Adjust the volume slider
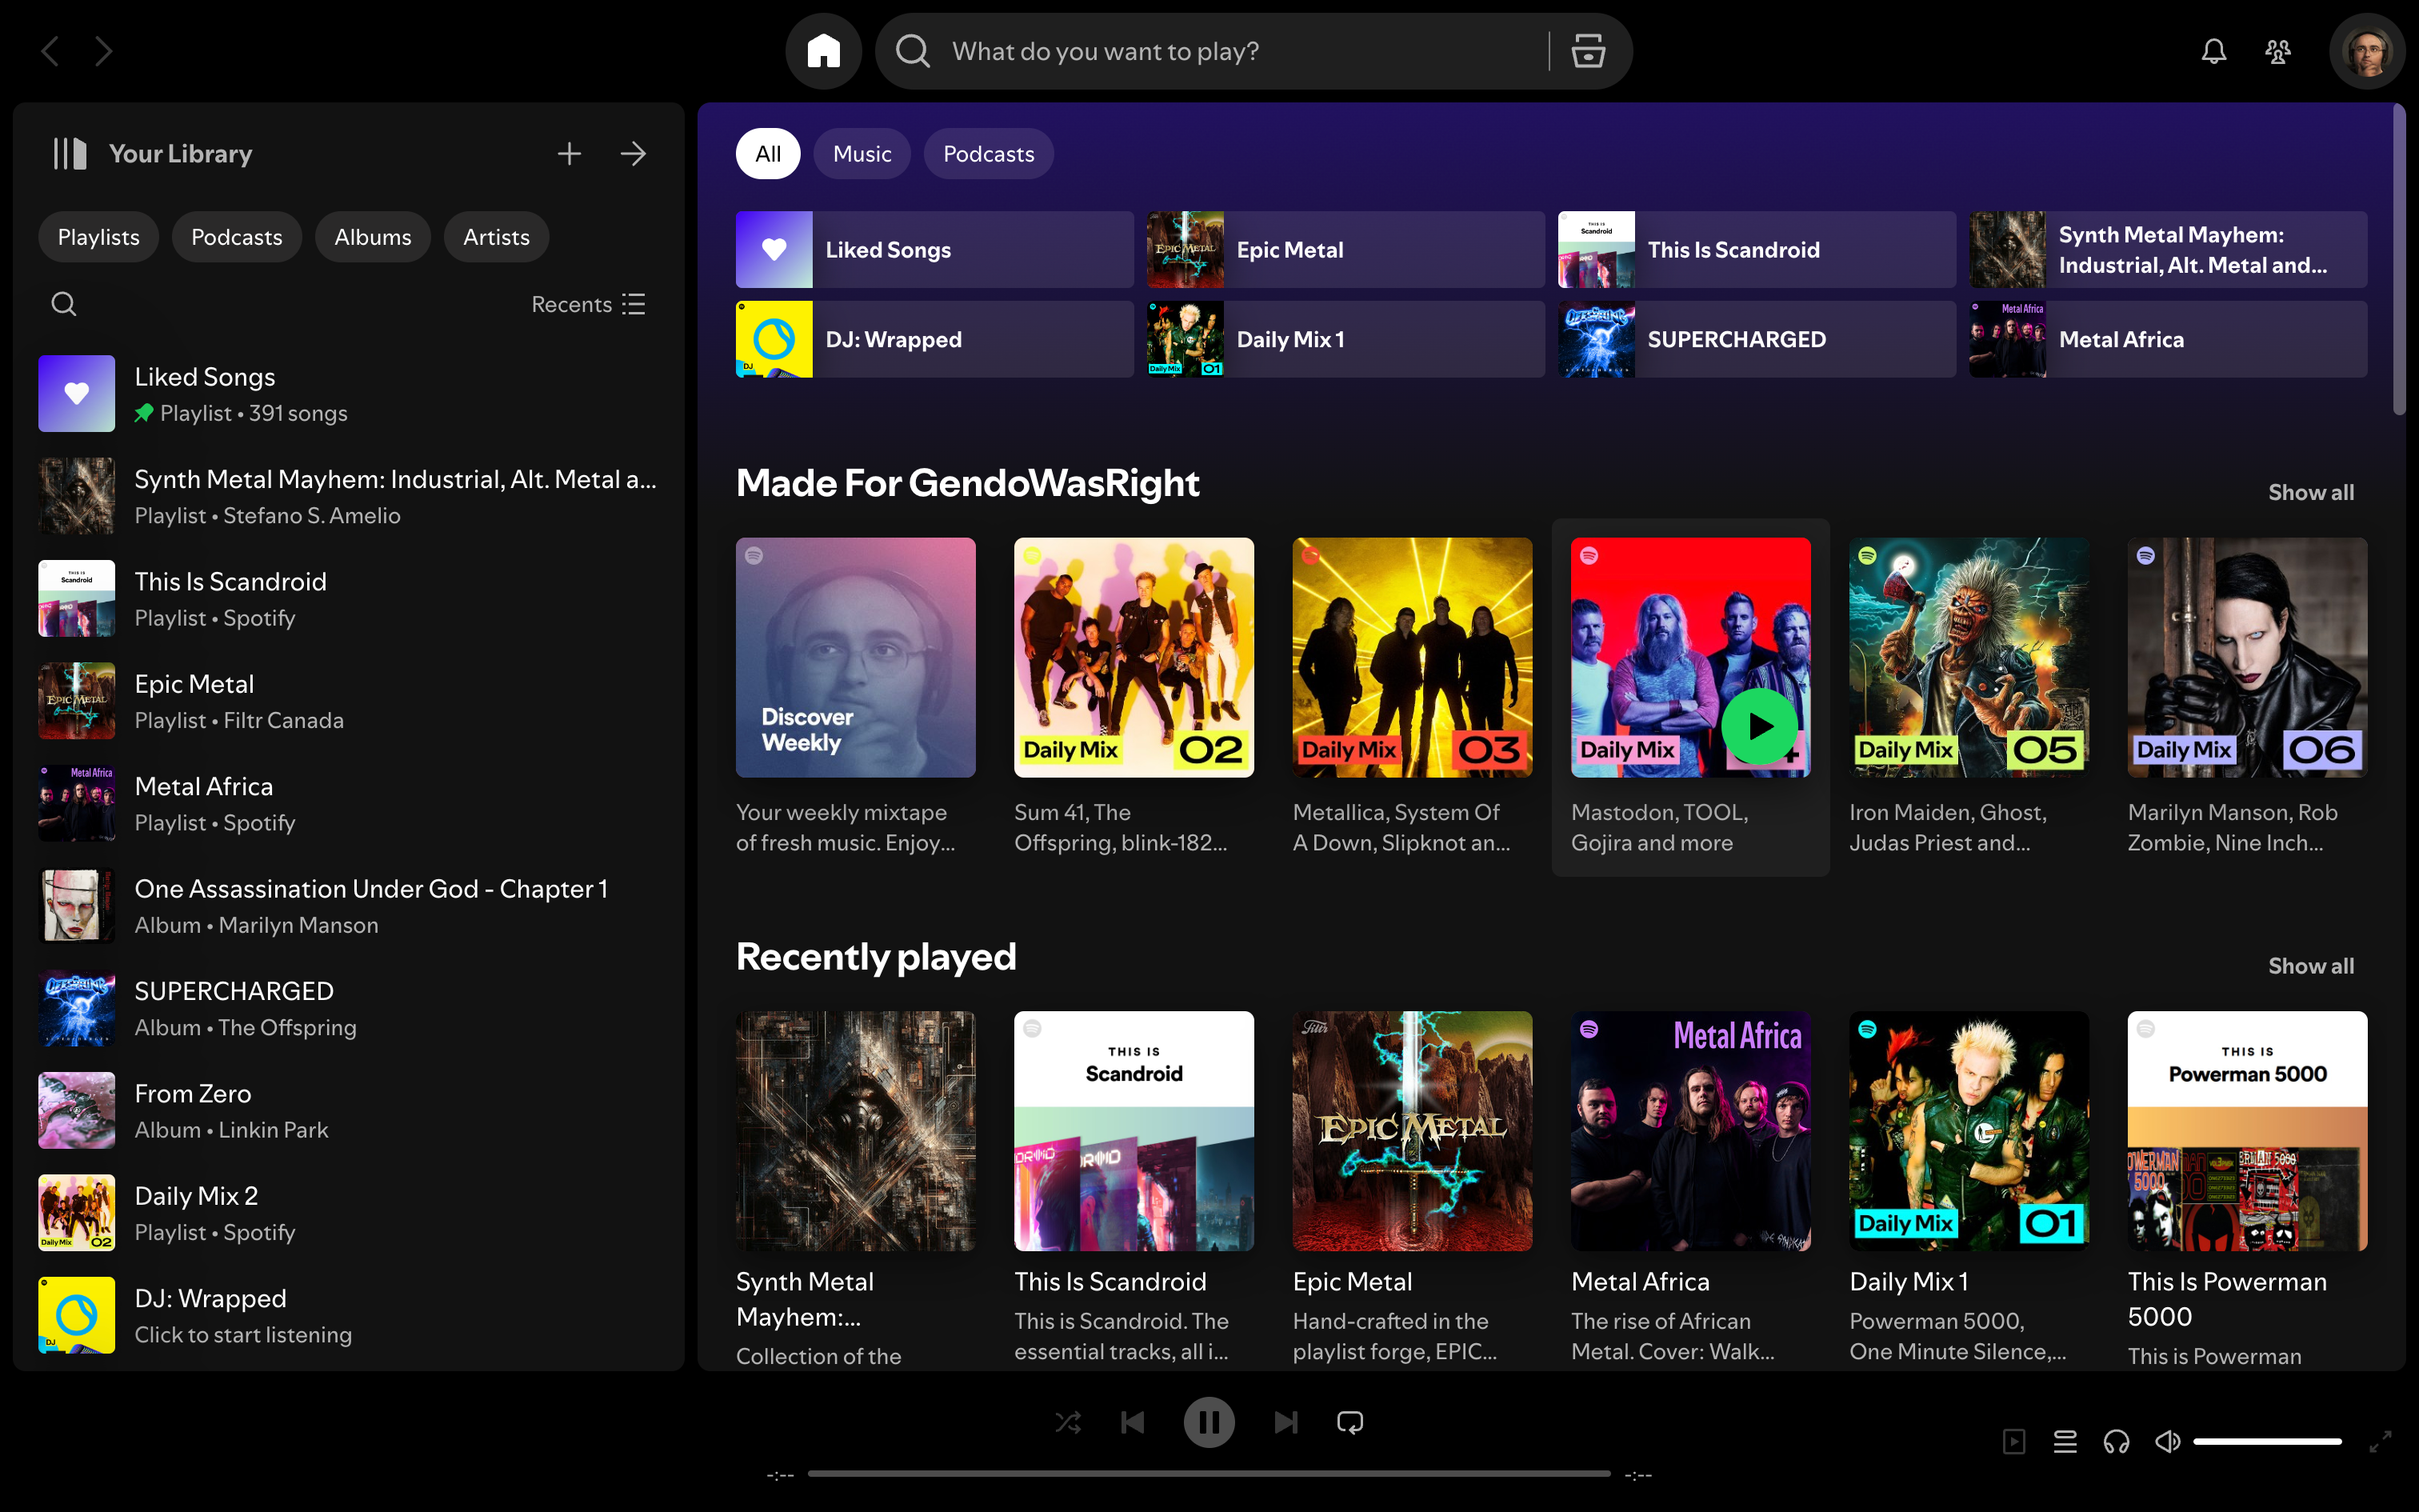The height and width of the screenshot is (1512, 2419). click(2267, 1441)
